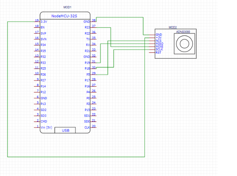Select the USB connector box on NodeMCU
Image resolution: width=237 pixels, height=176 pixels.
point(65,130)
